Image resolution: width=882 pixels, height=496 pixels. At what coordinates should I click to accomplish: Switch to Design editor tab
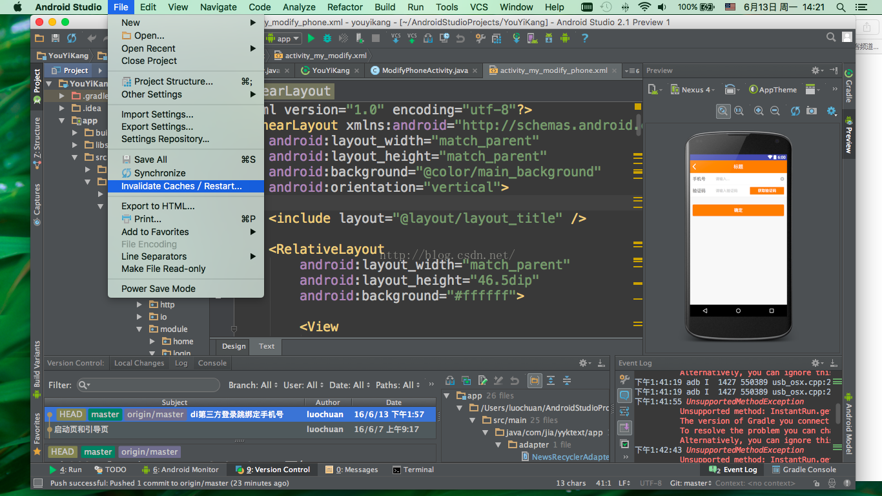pyautogui.click(x=234, y=346)
